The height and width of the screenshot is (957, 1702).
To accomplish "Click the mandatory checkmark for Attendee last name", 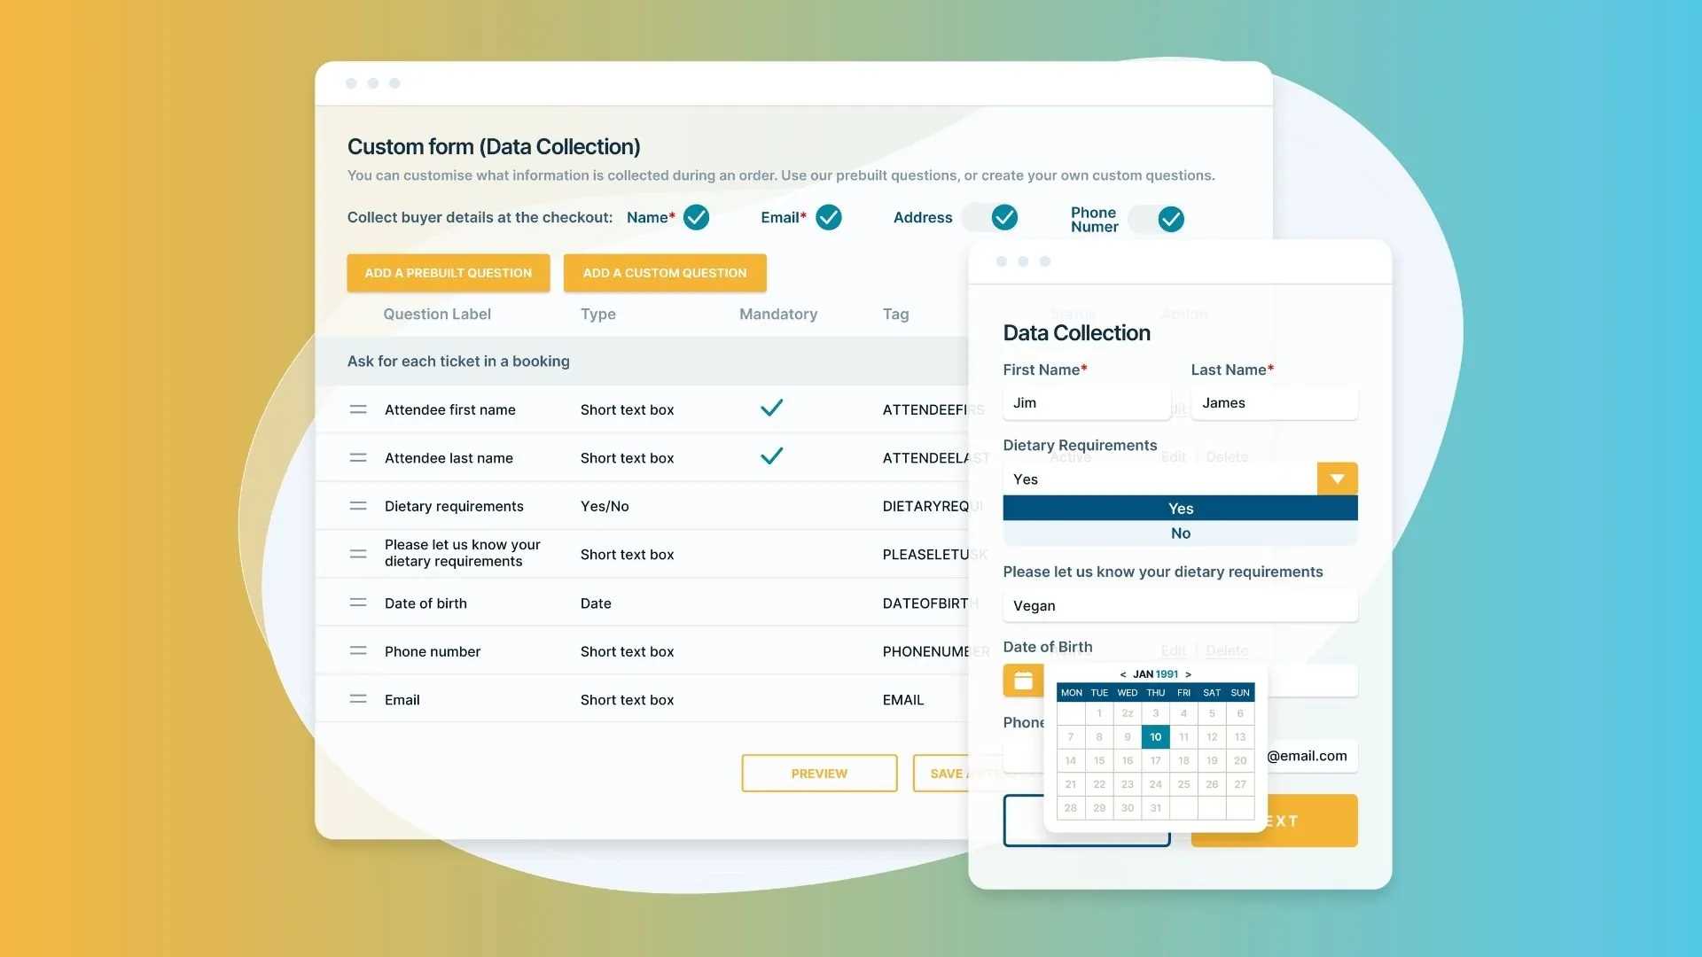I will click(770, 457).
